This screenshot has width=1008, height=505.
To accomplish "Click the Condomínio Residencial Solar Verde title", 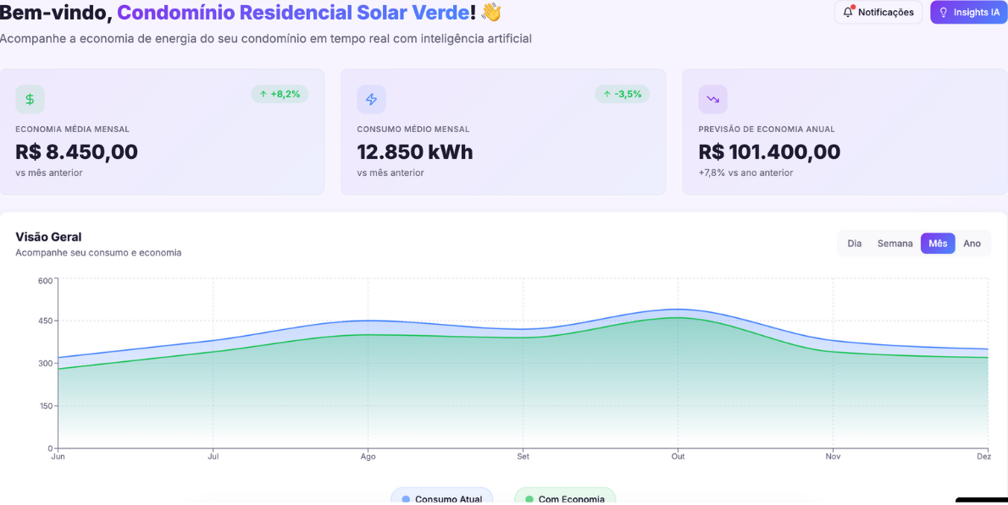I will click(293, 13).
